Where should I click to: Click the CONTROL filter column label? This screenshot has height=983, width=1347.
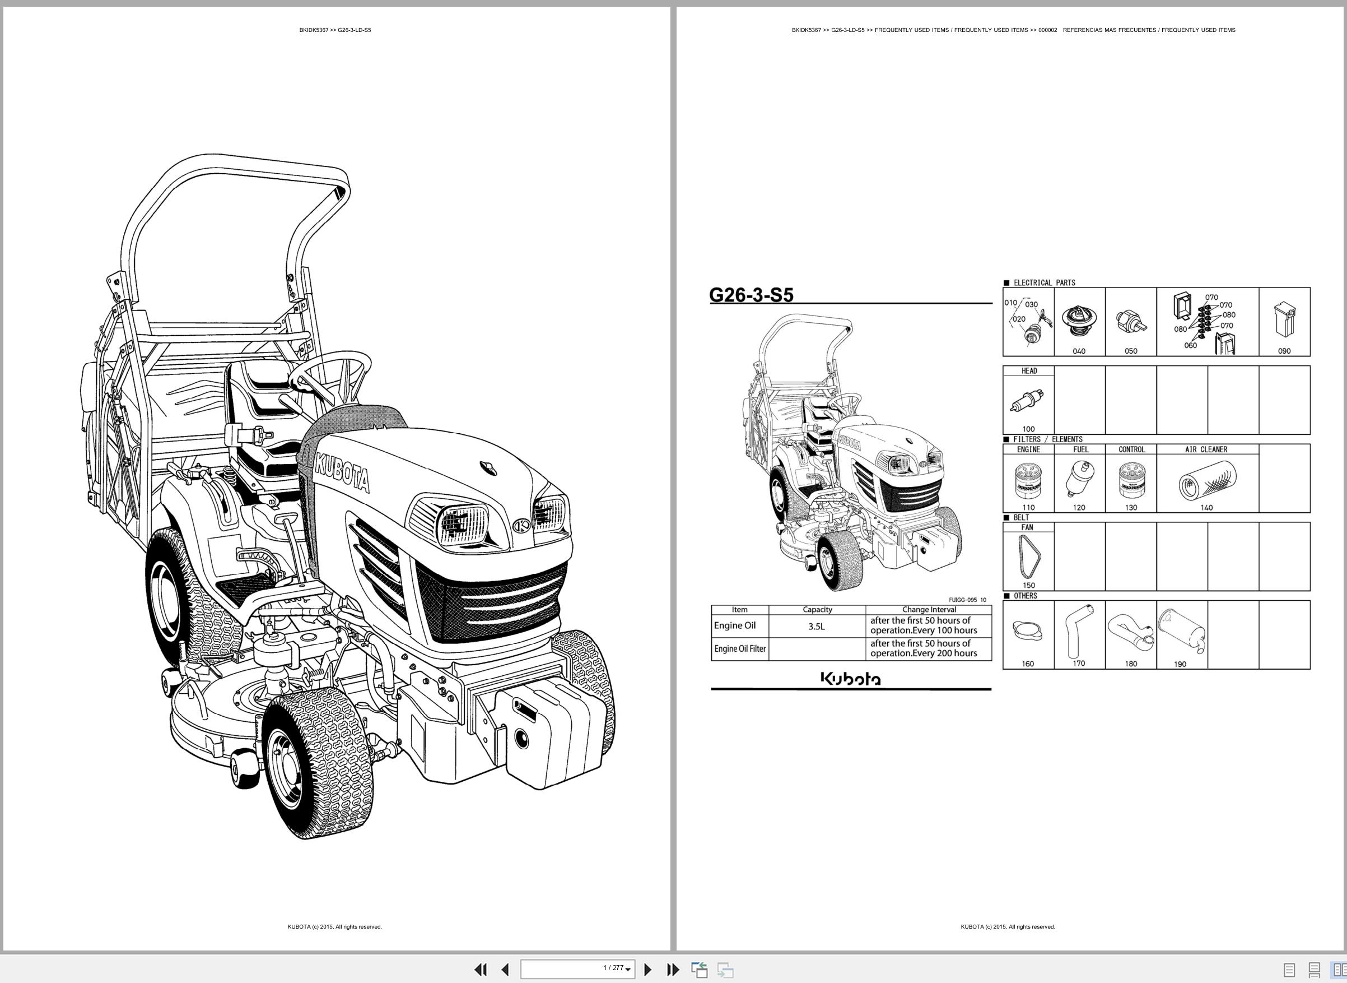1131,449
